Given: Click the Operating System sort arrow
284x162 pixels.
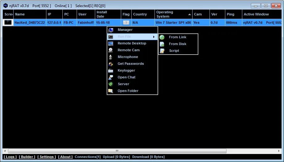Looking at the screenshot, I should [x=189, y=15].
